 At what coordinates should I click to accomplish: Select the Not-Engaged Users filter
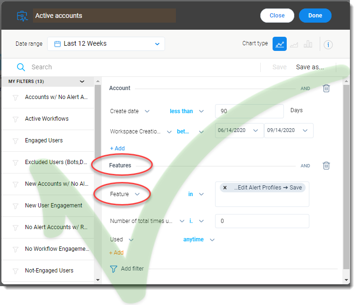[x=48, y=271]
